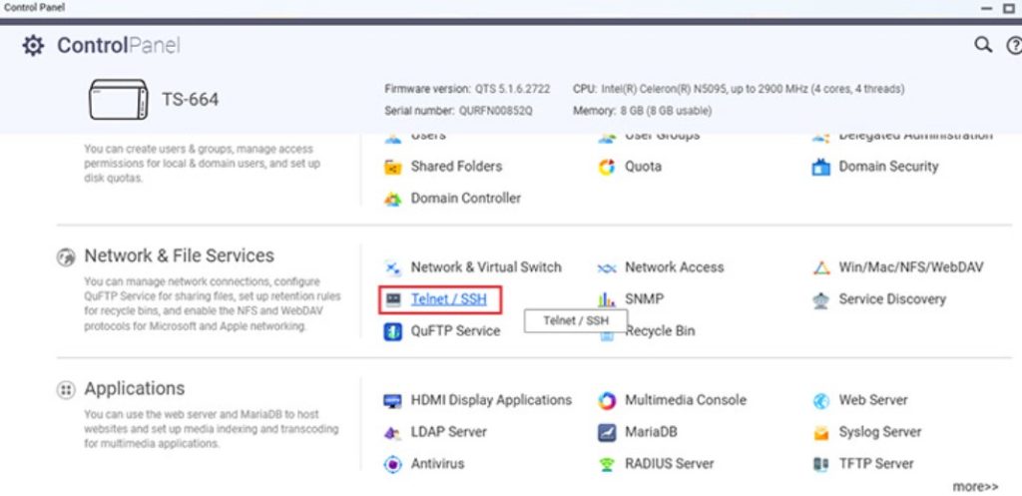Click the TS-664 NAS device icon
This screenshot has height=496, width=1022.
(118, 100)
